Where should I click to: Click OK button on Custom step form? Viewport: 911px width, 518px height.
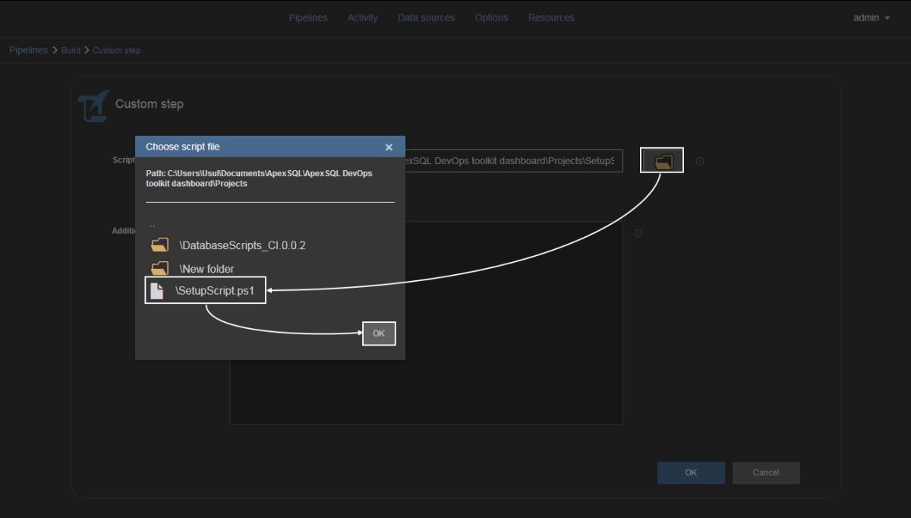click(691, 472)
